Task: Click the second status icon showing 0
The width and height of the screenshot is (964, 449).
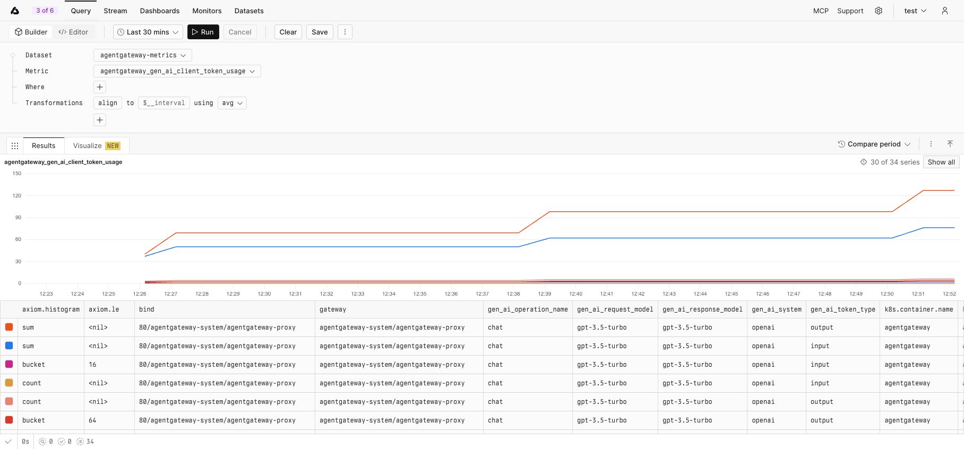Action: (62, 442)
